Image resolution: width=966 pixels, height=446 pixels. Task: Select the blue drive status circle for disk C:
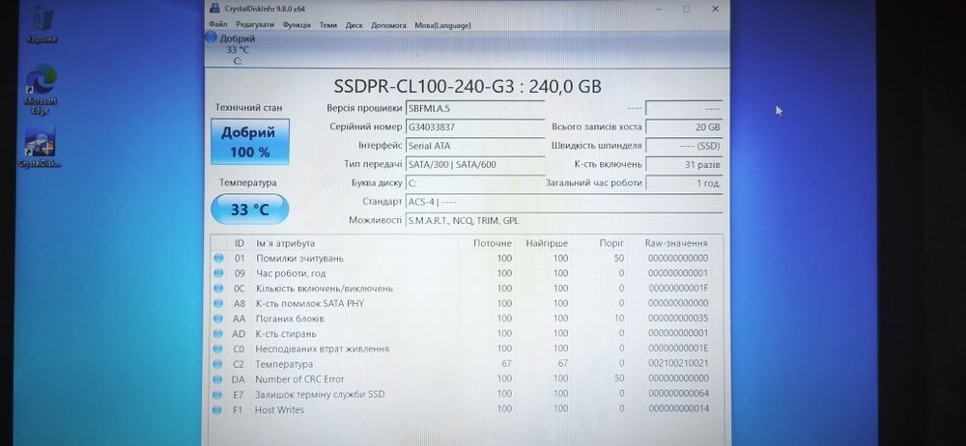coord(211,38)
